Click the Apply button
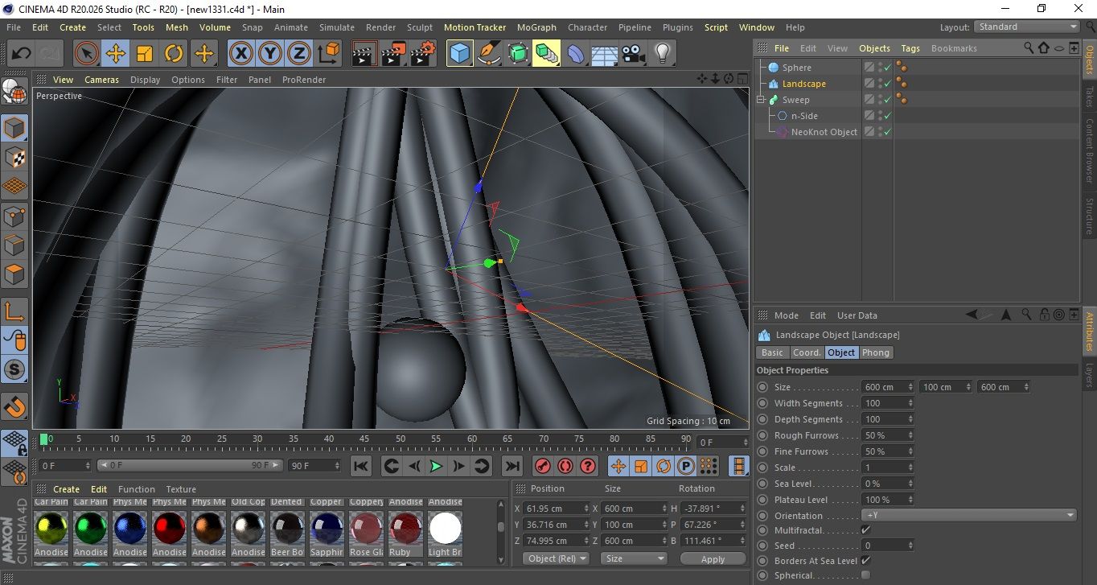This screenshot has width=1097, height=585. click(x=713, y=558)
